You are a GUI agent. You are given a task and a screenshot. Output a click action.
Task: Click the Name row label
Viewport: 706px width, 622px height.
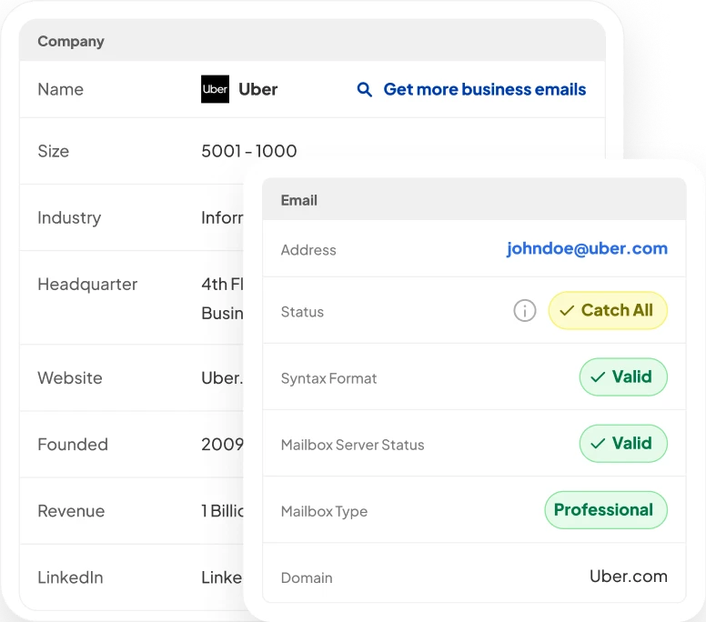60,89
